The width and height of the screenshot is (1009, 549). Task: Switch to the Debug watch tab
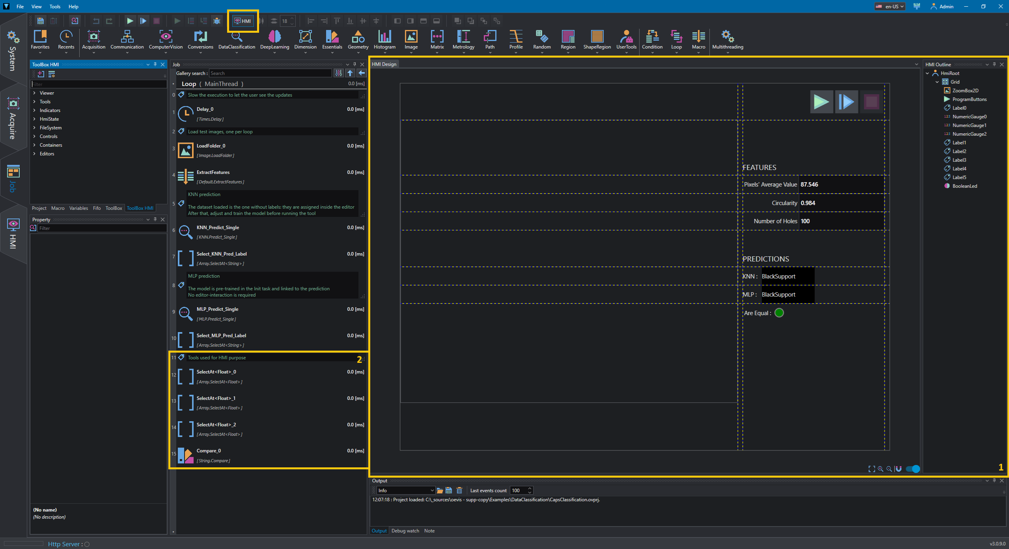(405, 531)
